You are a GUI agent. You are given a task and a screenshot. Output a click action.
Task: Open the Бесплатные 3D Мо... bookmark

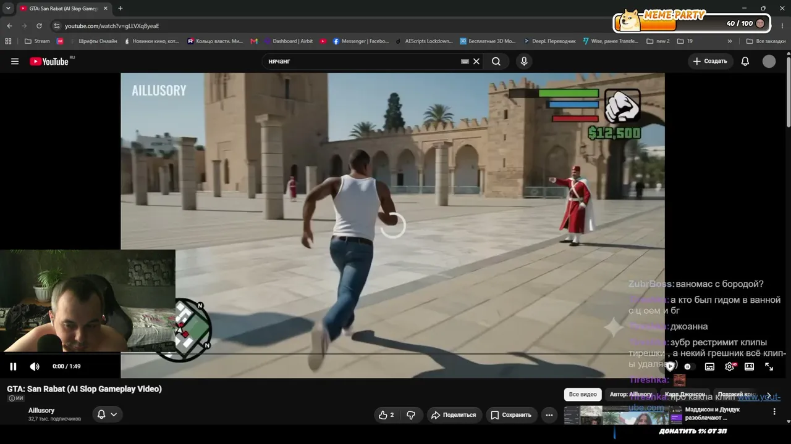pos(488,41)
